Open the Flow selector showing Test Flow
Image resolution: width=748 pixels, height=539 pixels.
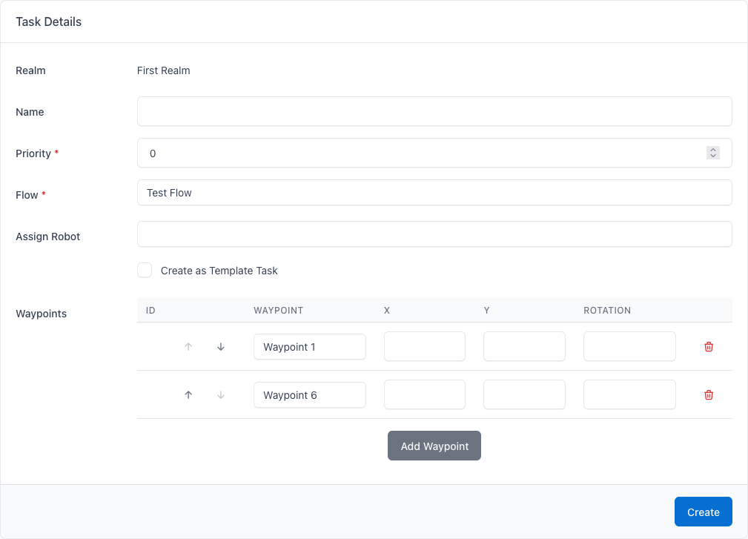(434, 192)
